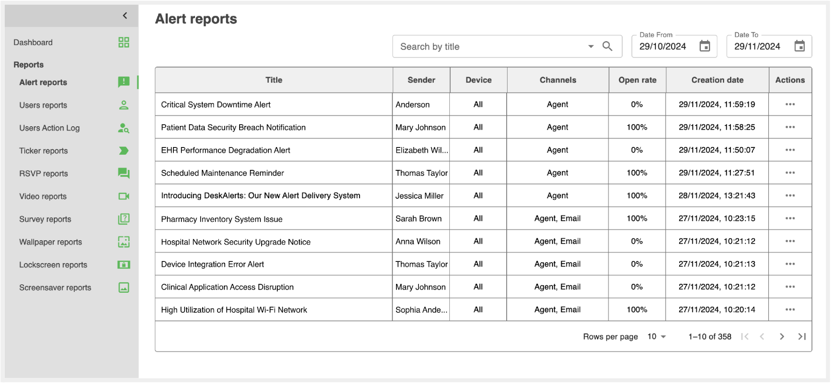Click the search magnifier icon
831x383 pixels.
pyautogui.click(x=607, y=46)
